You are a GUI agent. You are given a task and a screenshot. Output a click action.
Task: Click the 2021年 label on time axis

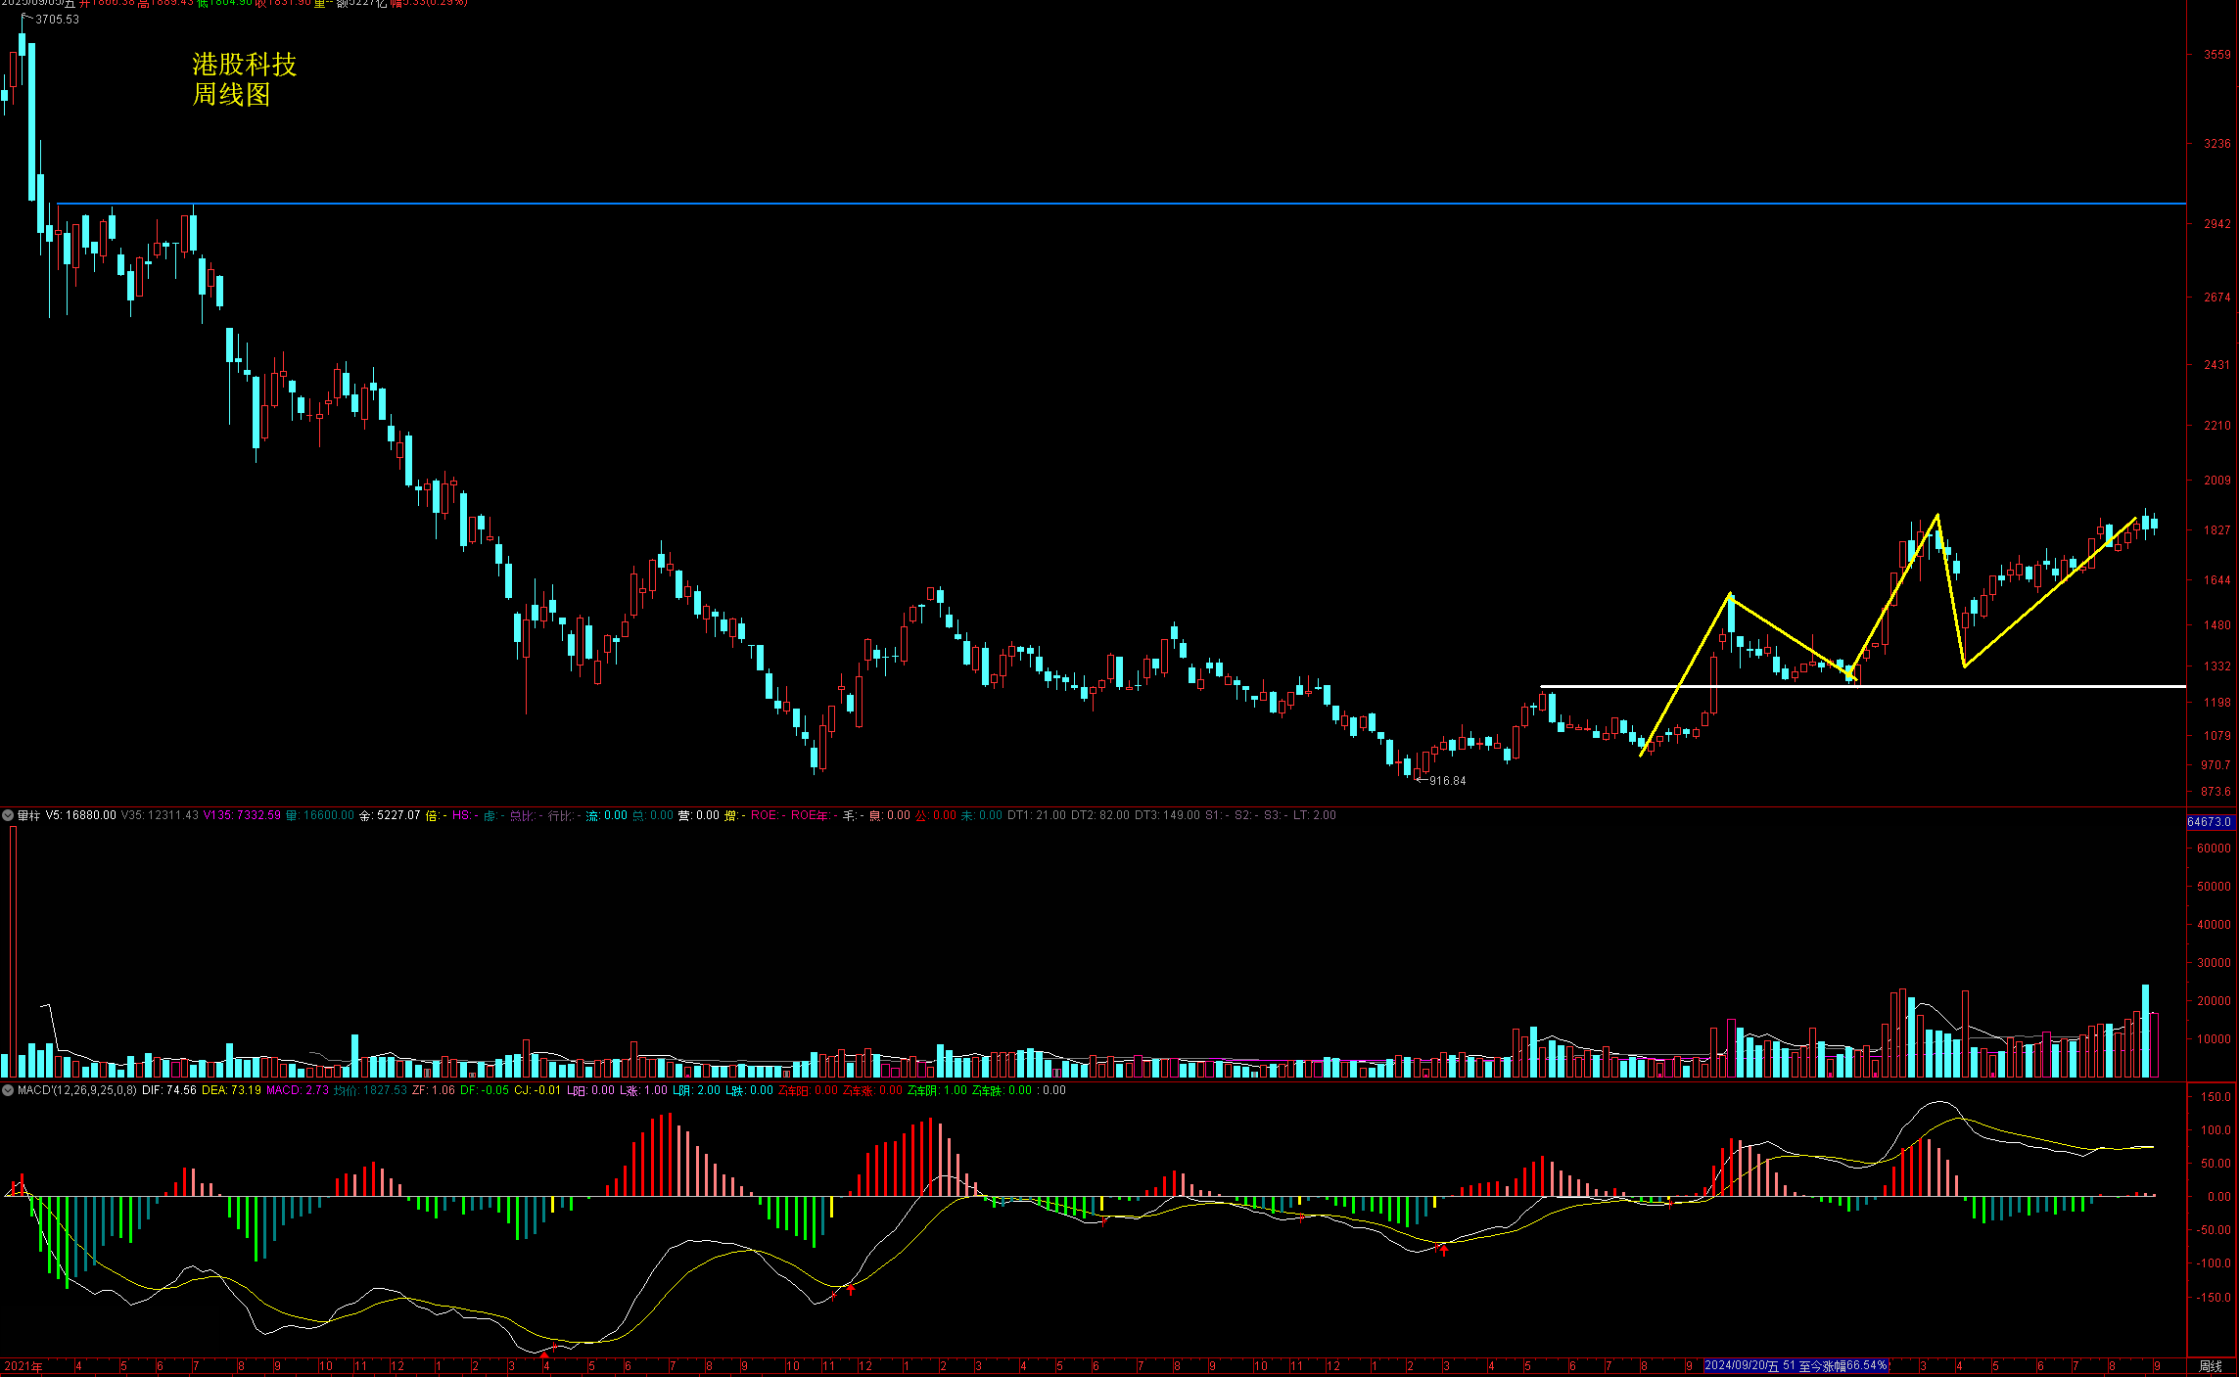(x=23, y=1366)
